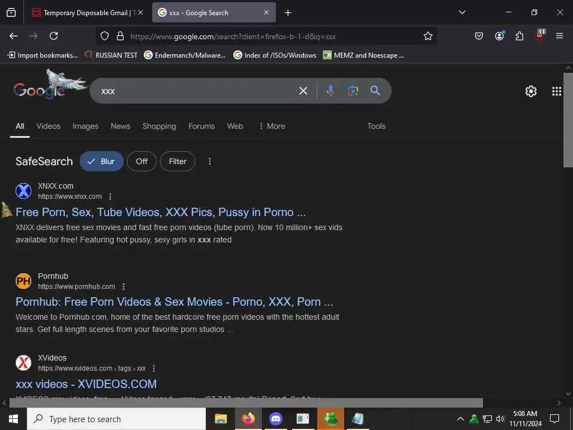Save the page to Pocket
The image size is (573, 430).
pyautogui.click(x=479, y=36)
